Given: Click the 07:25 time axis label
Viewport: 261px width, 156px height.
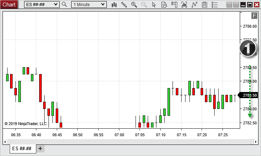Looking at the screenshot, I should pyautogui.click(x=223, y=135).
